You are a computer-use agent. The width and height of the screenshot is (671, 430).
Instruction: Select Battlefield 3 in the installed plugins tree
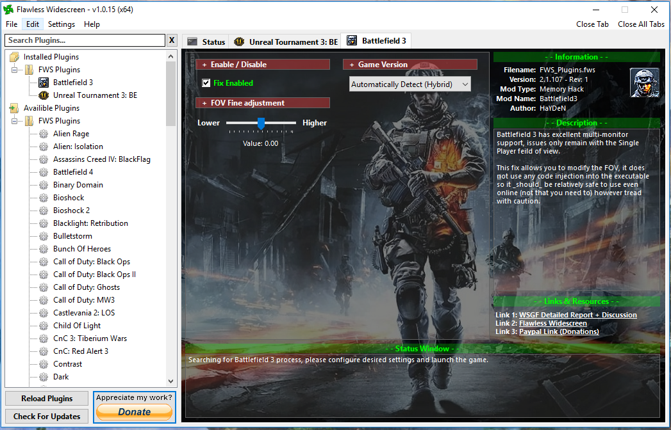click(x=73, y=83)
